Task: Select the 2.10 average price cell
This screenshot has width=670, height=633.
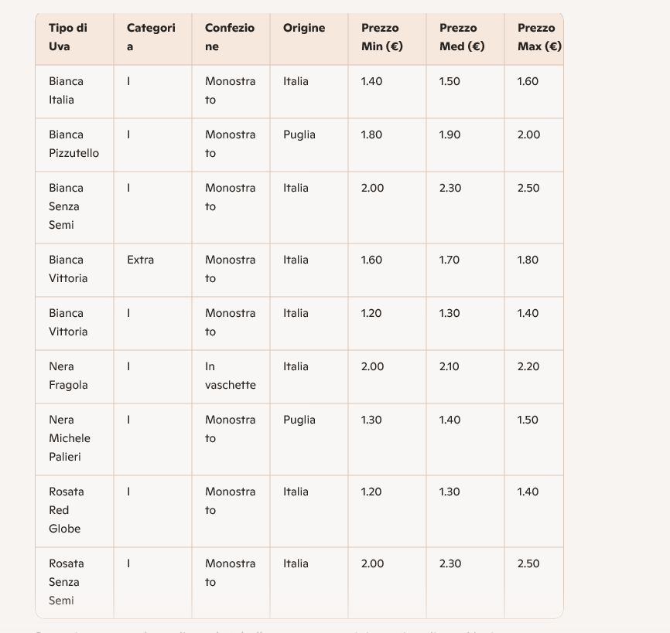Action: coord(449,366)
